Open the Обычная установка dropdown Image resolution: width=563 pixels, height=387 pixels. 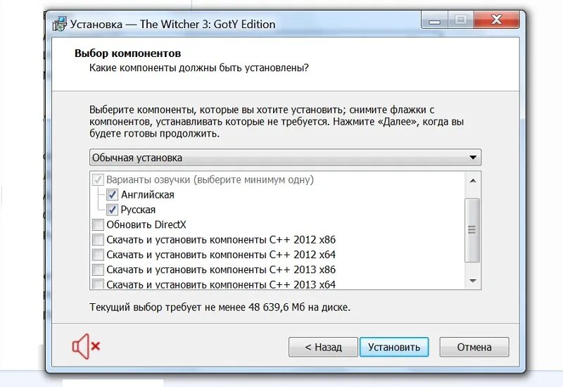[x=285, y=158]
